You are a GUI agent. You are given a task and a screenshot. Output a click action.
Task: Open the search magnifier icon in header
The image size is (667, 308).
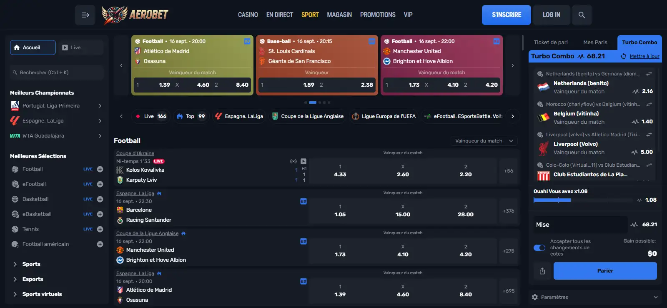582,15
